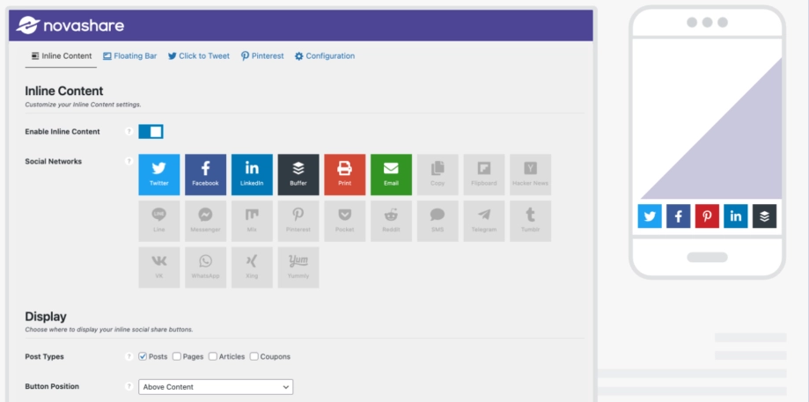Open the Pinterest settings tab

point(262,55)
